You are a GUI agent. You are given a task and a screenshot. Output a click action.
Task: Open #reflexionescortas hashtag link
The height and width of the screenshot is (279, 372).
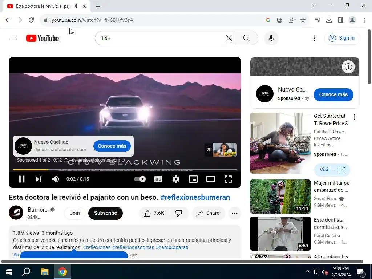click(133, 247)
